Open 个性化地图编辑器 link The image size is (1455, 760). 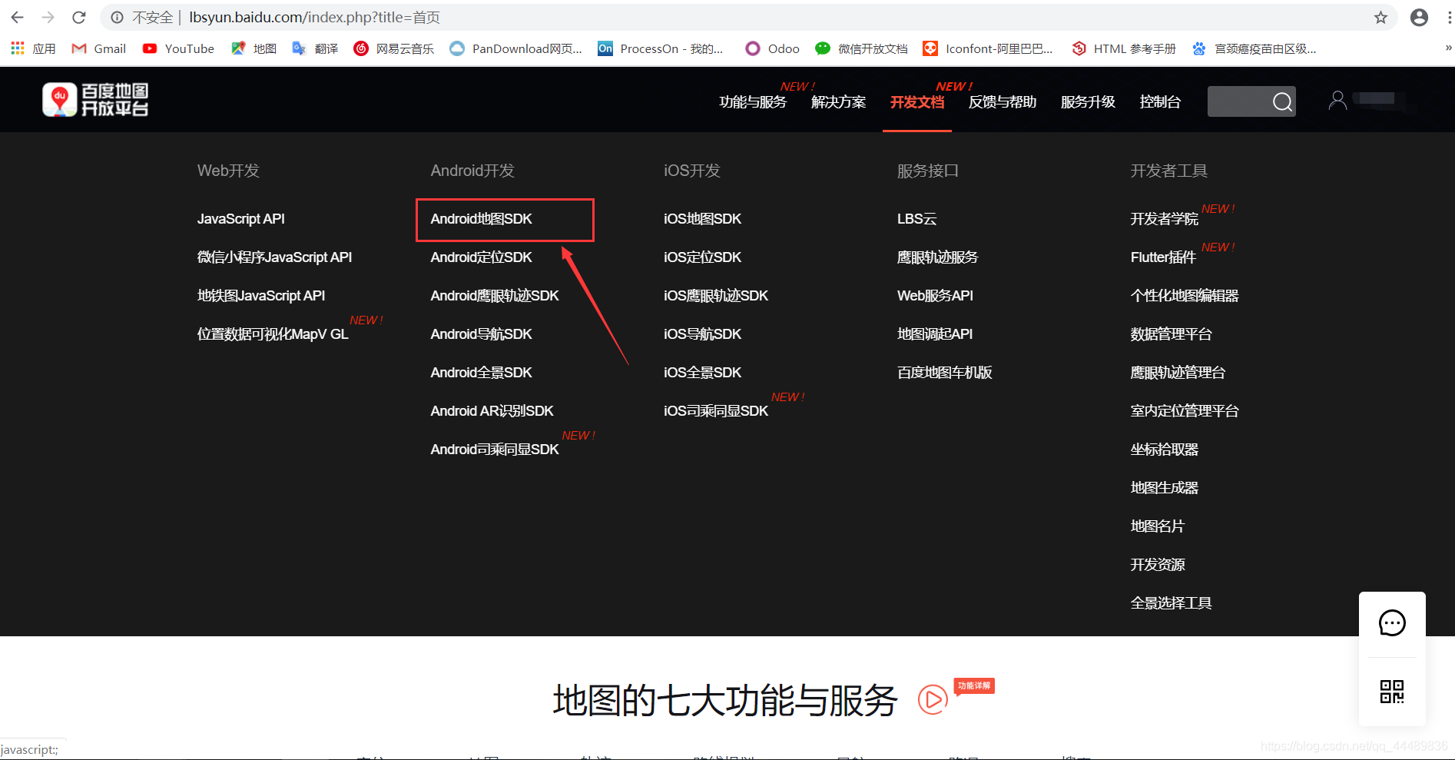click(x=1185, y=296)
